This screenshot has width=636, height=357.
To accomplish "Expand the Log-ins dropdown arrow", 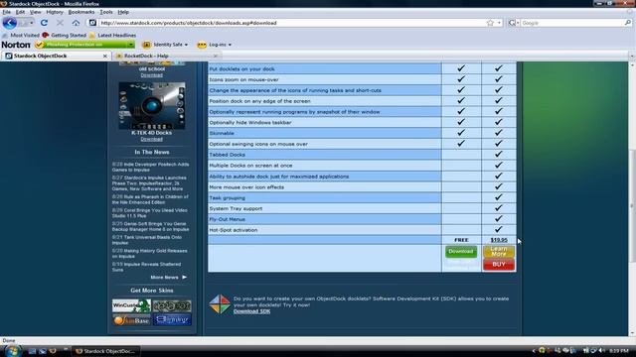I will pyautogui.click(x=230, y=45).
